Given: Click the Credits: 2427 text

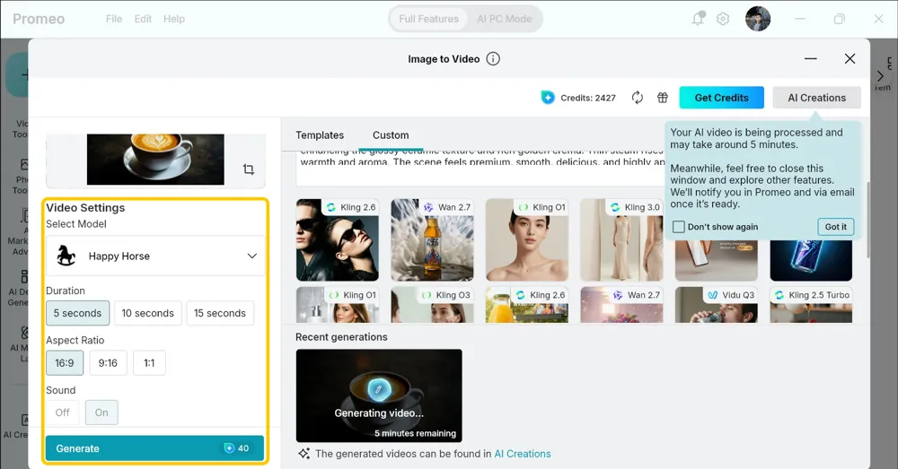Looking at the screenshot, I should pyautogui.click(x=588, y=98).
